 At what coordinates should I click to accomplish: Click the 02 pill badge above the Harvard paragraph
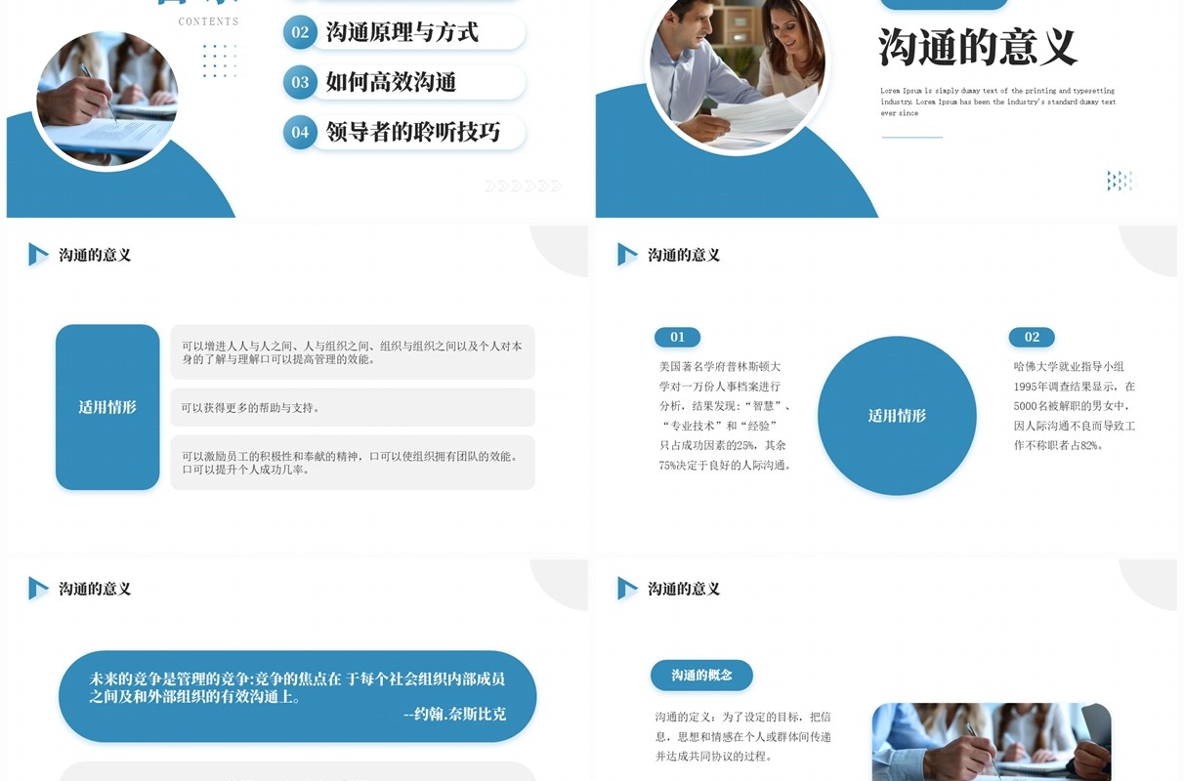pyautogui.click(x=1032, y=337)
